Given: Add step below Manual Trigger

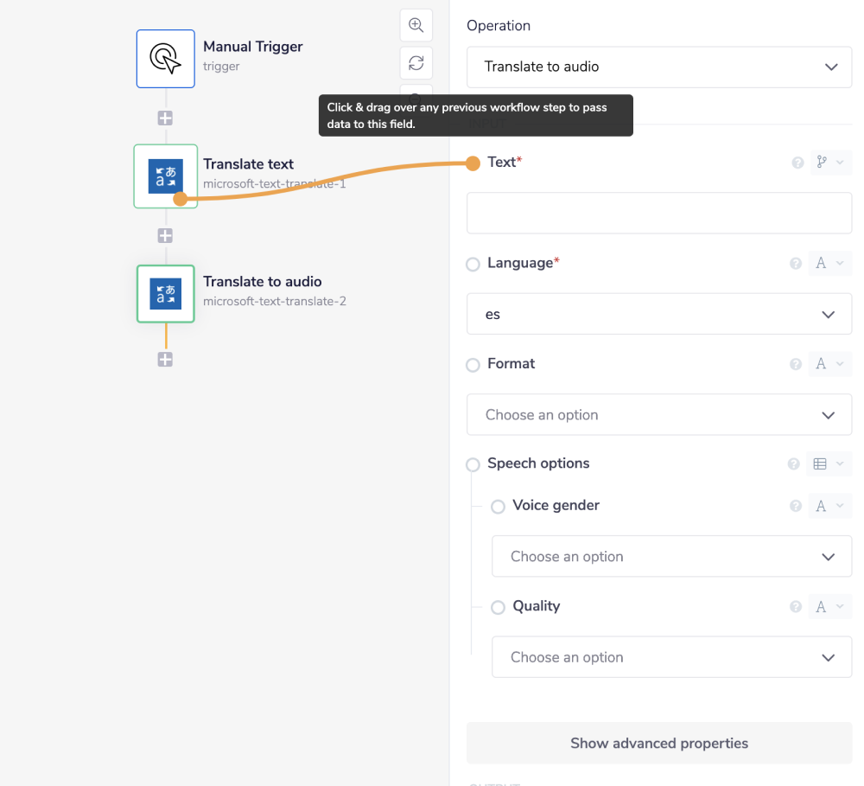Looking at the screenshot, I should (x=165, y=118).
